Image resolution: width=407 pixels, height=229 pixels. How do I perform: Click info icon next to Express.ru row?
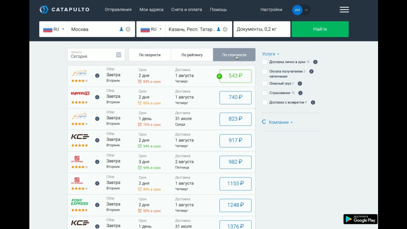coord(97,97)
